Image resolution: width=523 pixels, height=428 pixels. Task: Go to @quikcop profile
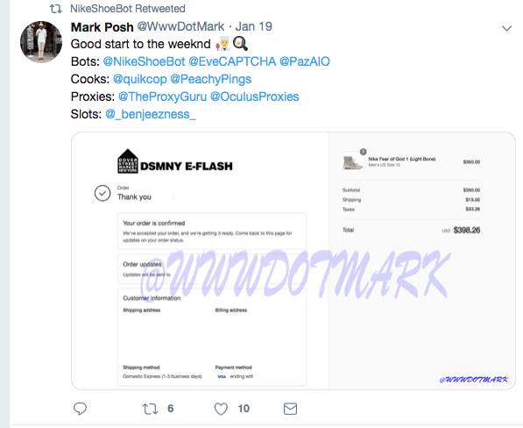coord(140,79)
